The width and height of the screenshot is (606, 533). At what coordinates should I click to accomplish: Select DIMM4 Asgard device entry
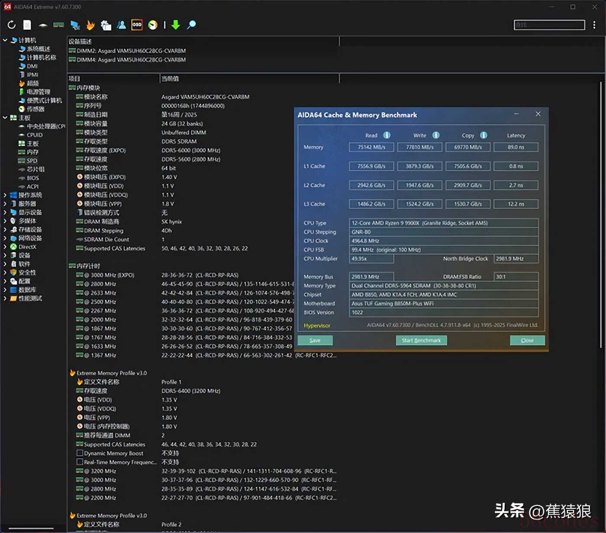point(131,60)
